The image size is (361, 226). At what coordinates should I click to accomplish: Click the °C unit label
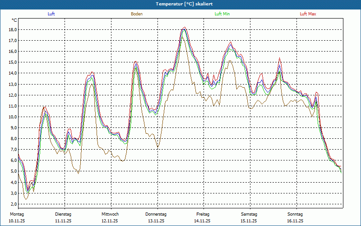(x=14, y=20)
